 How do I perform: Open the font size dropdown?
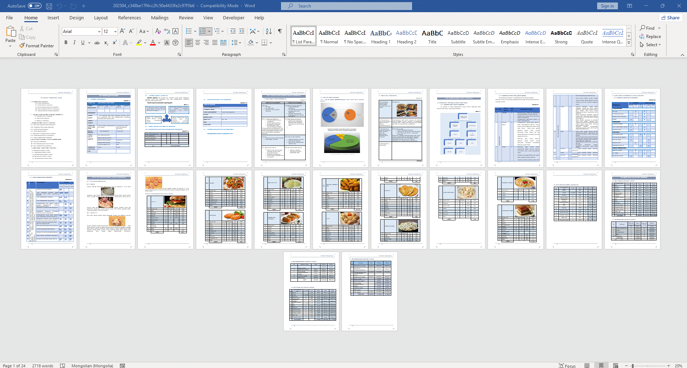115,32
